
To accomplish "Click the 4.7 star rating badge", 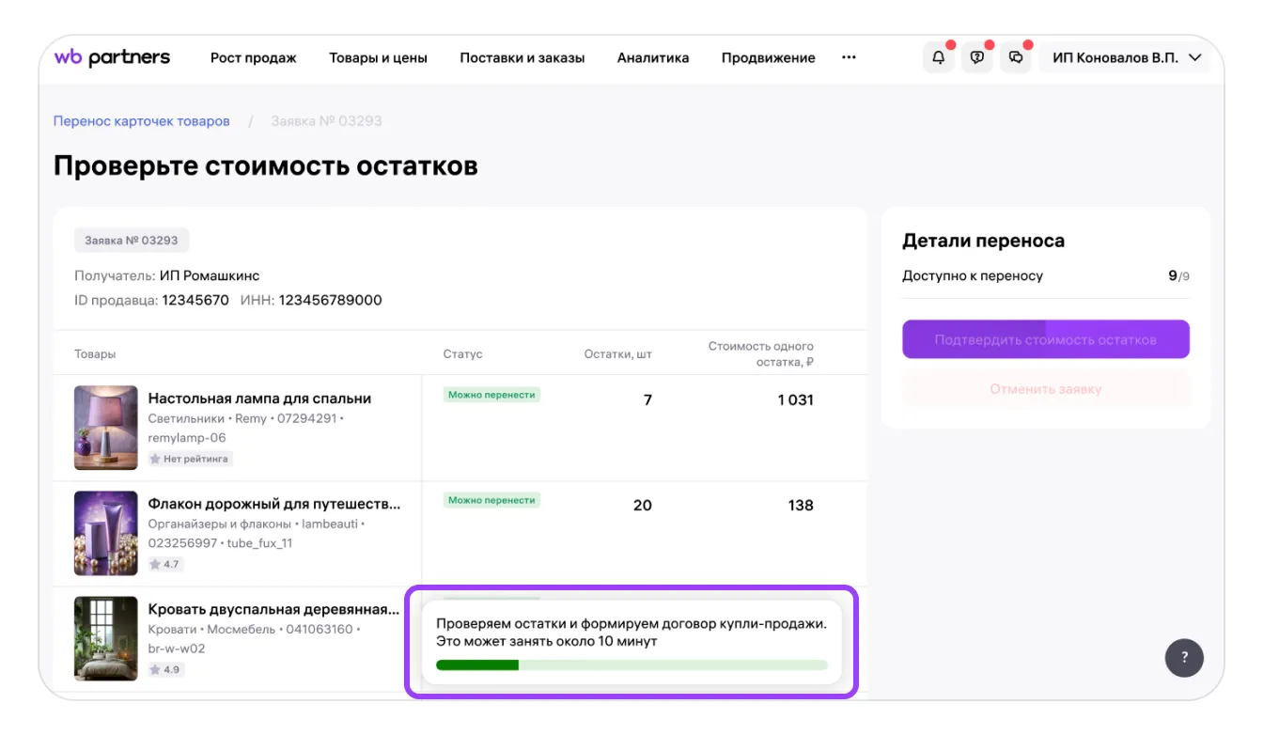I will [165, 565].
